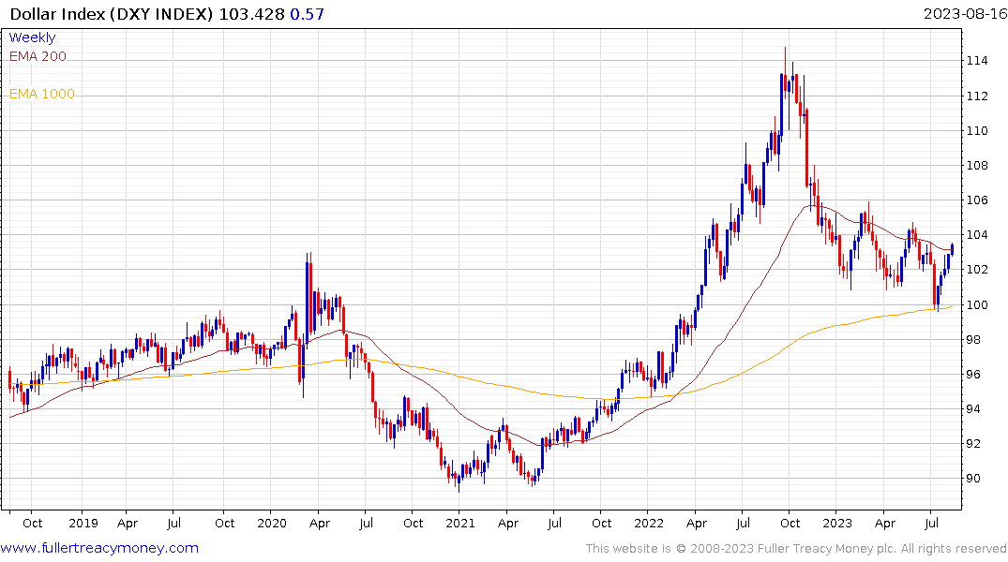Screen dimensions: 1008x562
Task: Click the price value 103.428
Action: coord(251,14)
